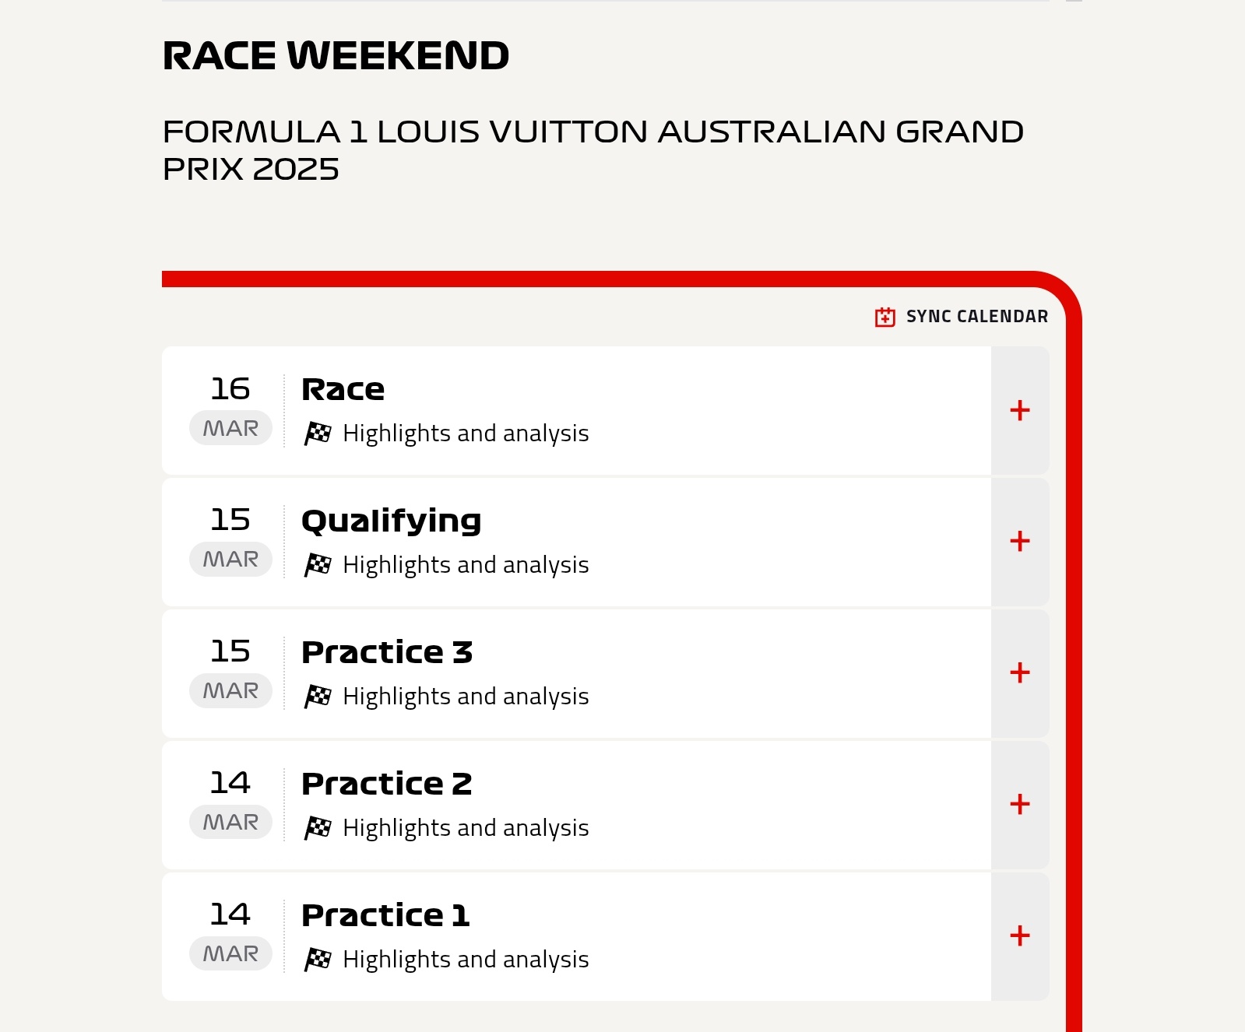
Task: Select the Qualifying session title
Action: click(x=391, y=521)
